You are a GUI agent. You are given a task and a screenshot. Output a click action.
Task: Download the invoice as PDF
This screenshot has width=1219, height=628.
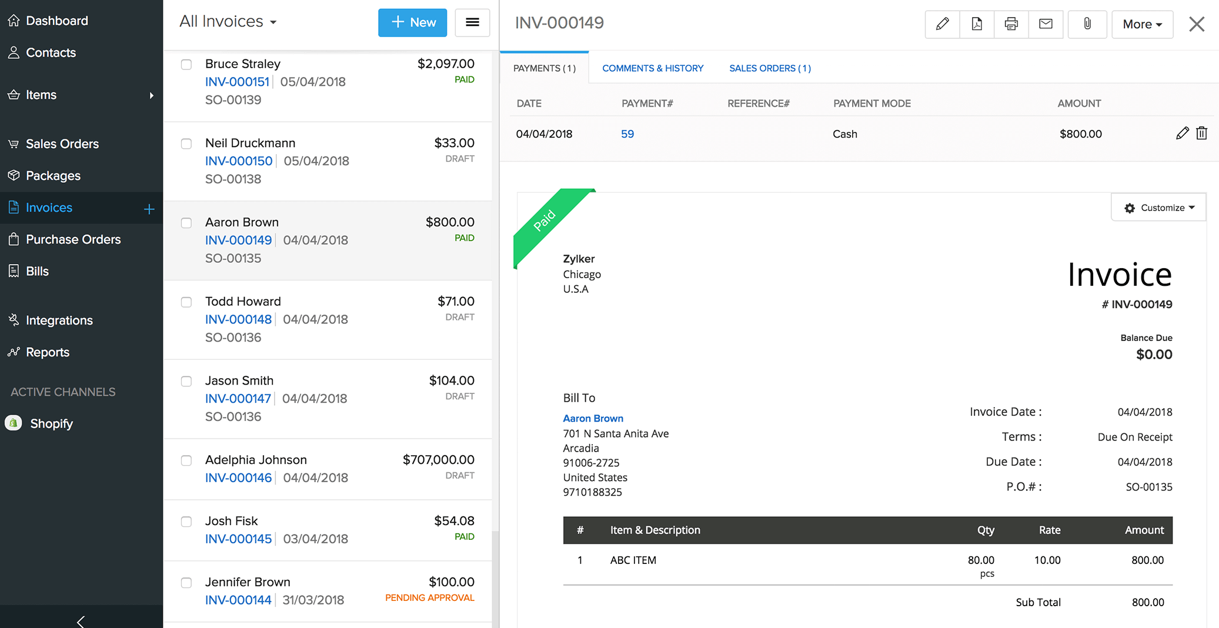click(x=977, y=24)
